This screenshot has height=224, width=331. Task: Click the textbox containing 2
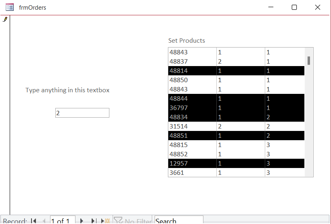point(82,113)
